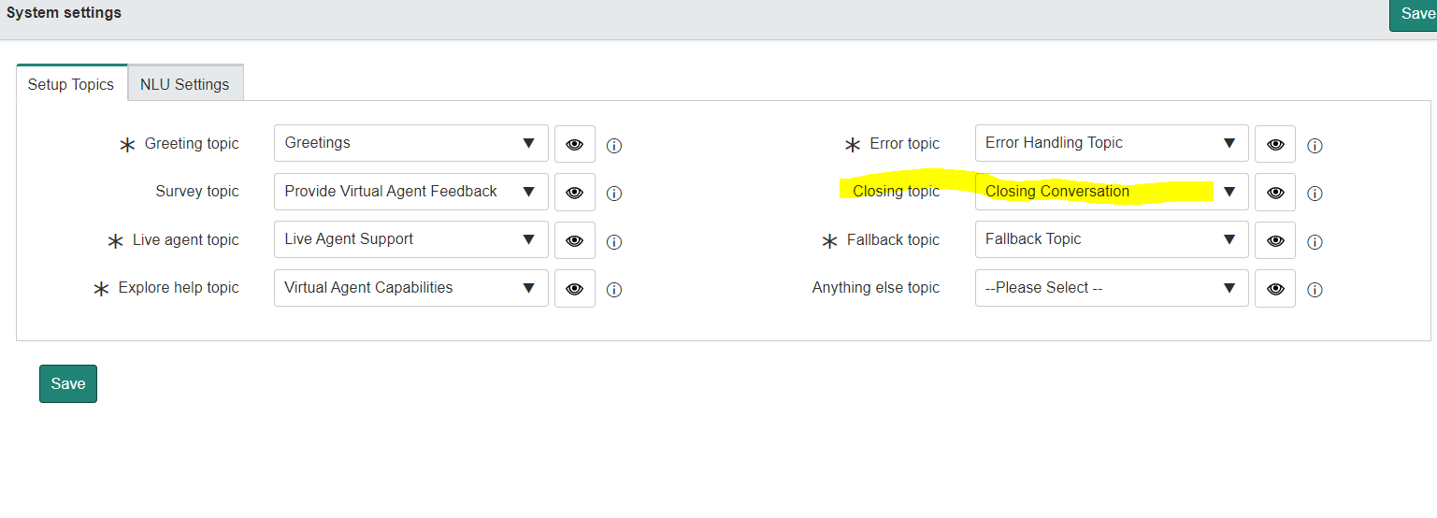
Task: Preview the Greeting topic with eye icon
Action: point(575,144)
